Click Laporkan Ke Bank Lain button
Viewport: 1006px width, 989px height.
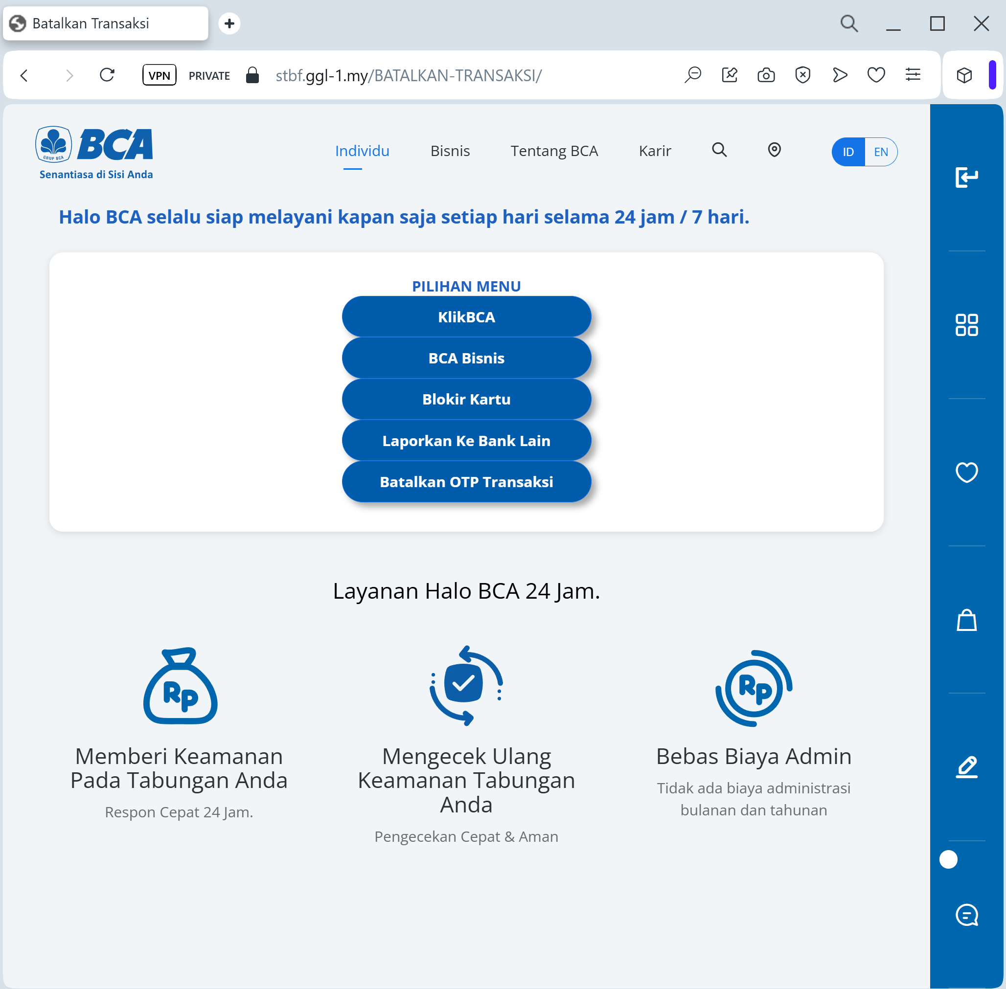[x=466, y=441]
